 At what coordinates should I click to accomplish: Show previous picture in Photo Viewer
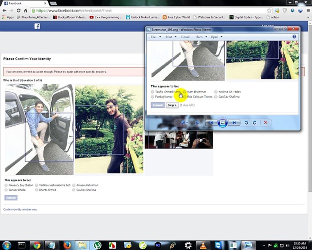click(x=211, y=123)
